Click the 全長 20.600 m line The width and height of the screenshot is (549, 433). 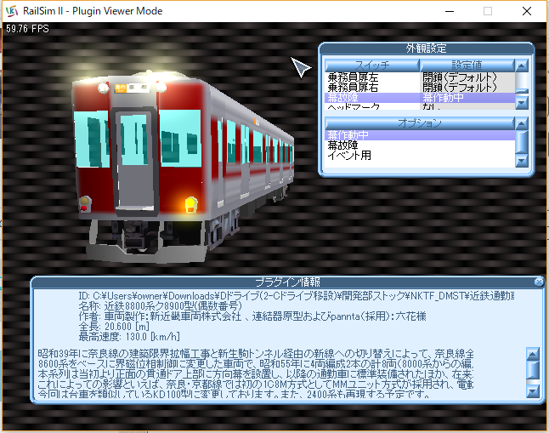[114, 327]
